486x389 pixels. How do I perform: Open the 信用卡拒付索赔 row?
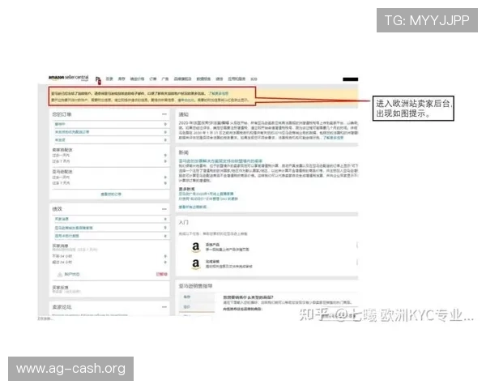(111, 236)
